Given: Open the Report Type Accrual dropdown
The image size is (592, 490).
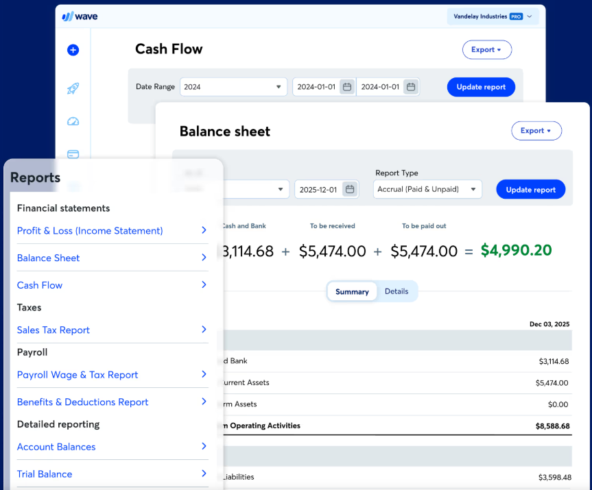Looking at the screenshot, I should [x=427, y=189].
